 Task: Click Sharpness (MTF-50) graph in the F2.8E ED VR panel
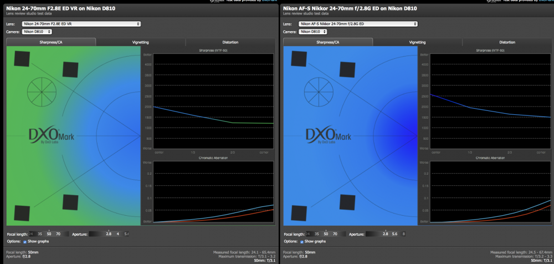pyautogui.click(x=213, y=101)
